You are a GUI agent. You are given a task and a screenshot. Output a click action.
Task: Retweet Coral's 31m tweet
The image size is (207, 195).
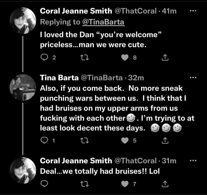pos(85,184)
